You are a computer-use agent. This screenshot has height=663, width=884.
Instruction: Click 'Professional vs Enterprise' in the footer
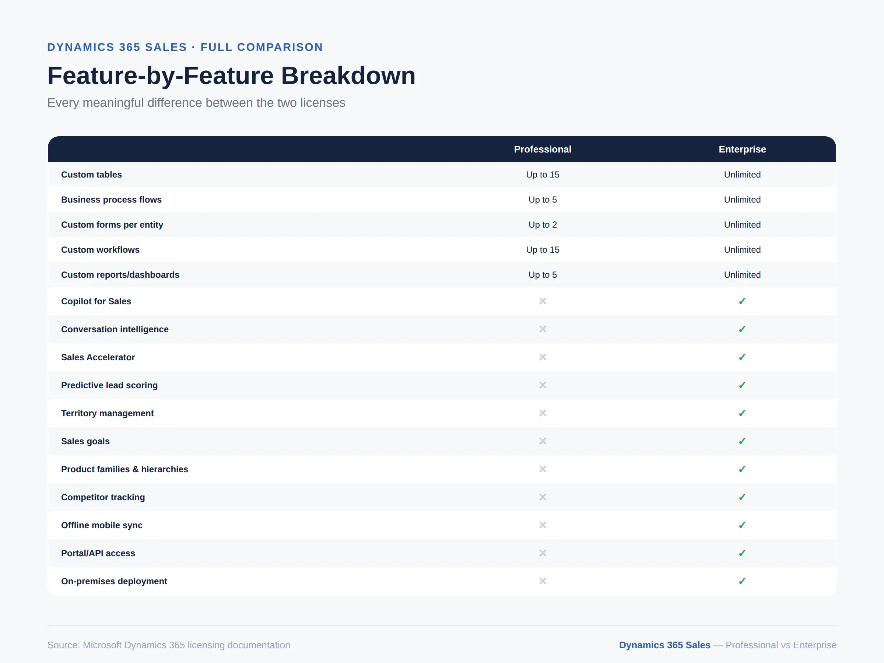coord(781,645)
